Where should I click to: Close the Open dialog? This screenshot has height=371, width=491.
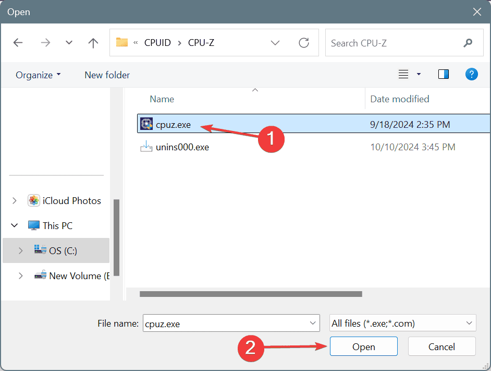pyautogui.click(x=477, y=12)
